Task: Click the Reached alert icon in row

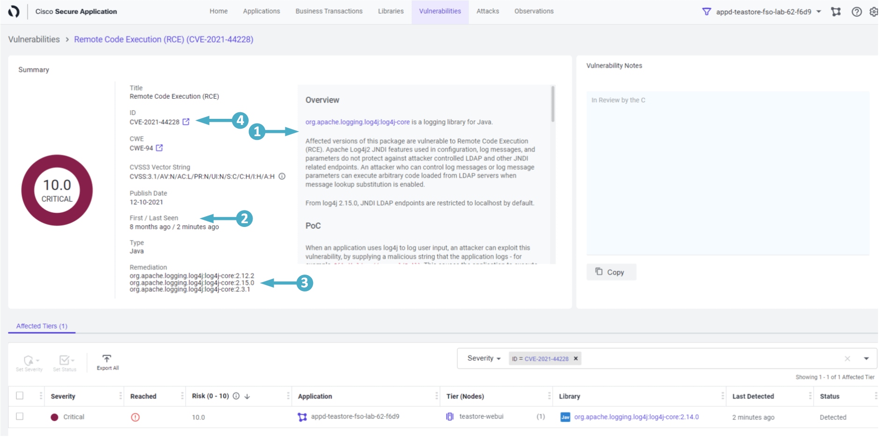Action: tap(135, 417)
